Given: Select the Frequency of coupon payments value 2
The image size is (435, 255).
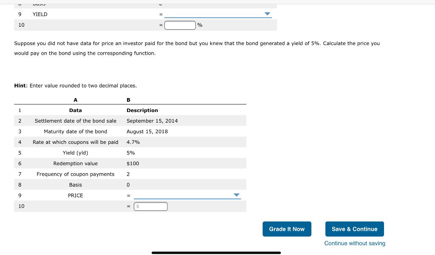Looking at the screenshot, I should point(128,174).
